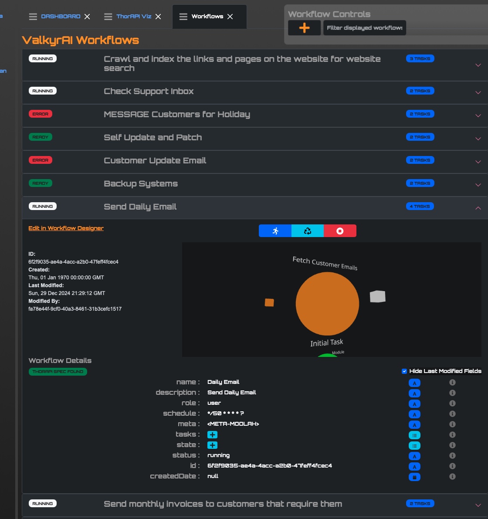Image resolution: width=488 pixels, height=519 pixels.
Task: Click the ERROR badge on Customer Update Email
Action: pyautogui.click(x=41, y=160)
